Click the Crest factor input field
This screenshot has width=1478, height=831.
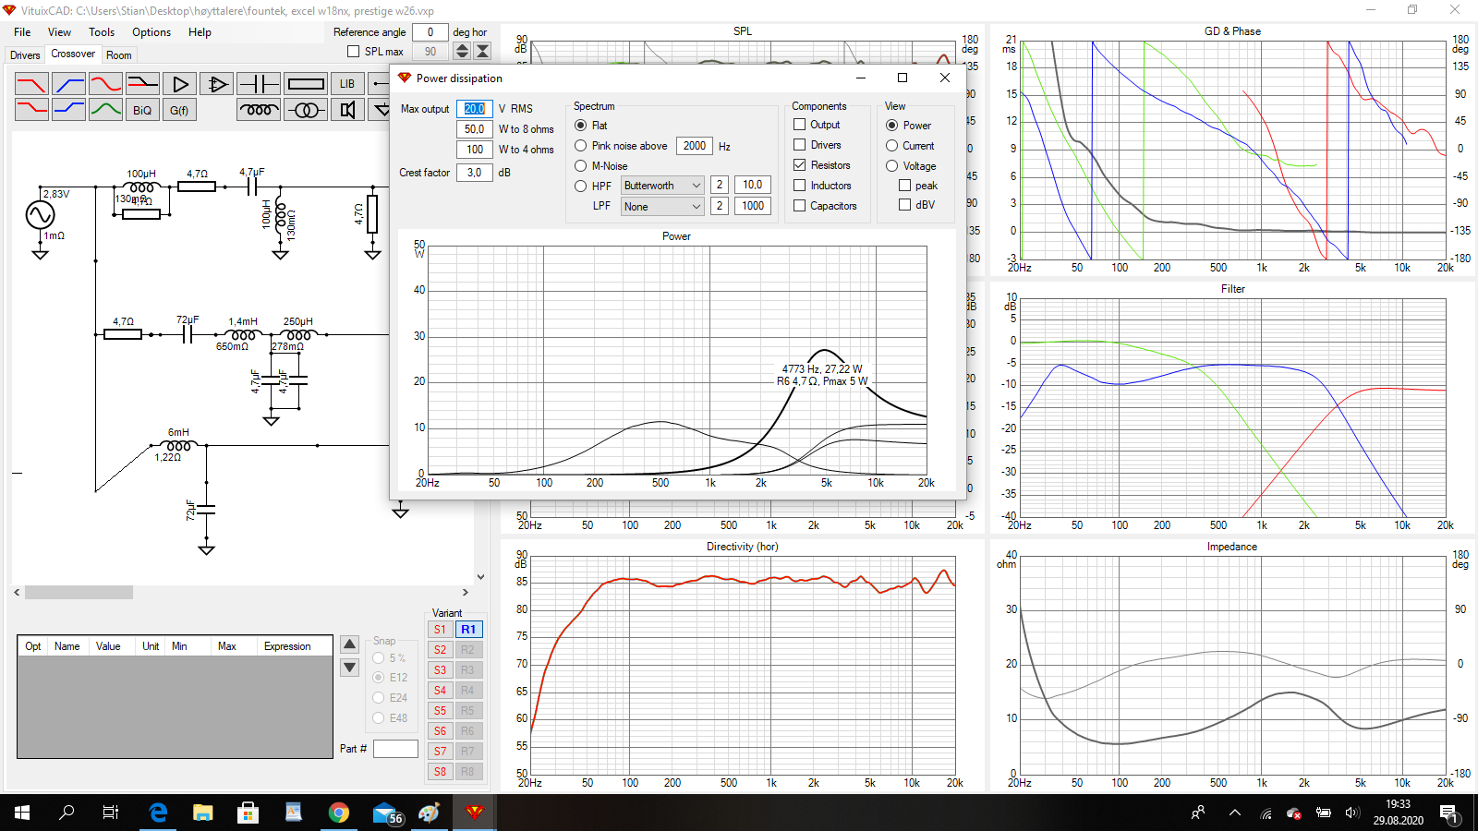[x=474, y=173]
